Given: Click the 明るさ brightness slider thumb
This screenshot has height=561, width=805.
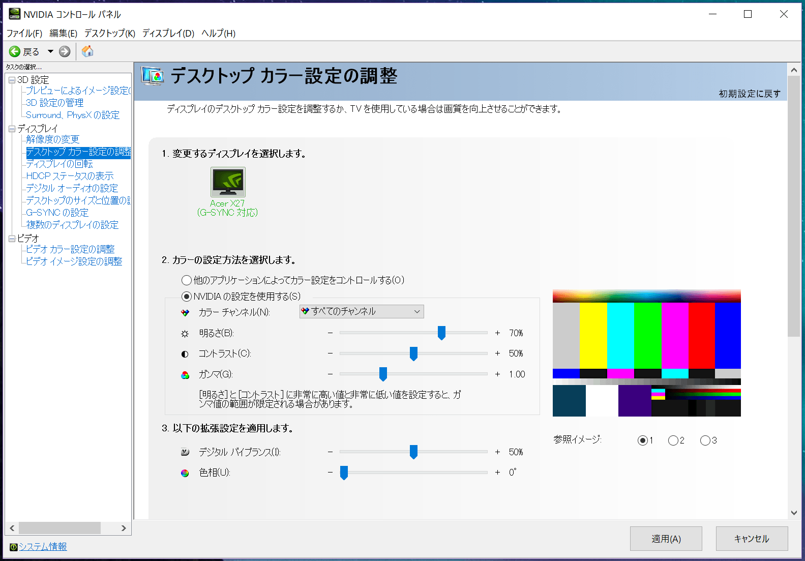Looking at the screenshot, I should tap(441, 333).
